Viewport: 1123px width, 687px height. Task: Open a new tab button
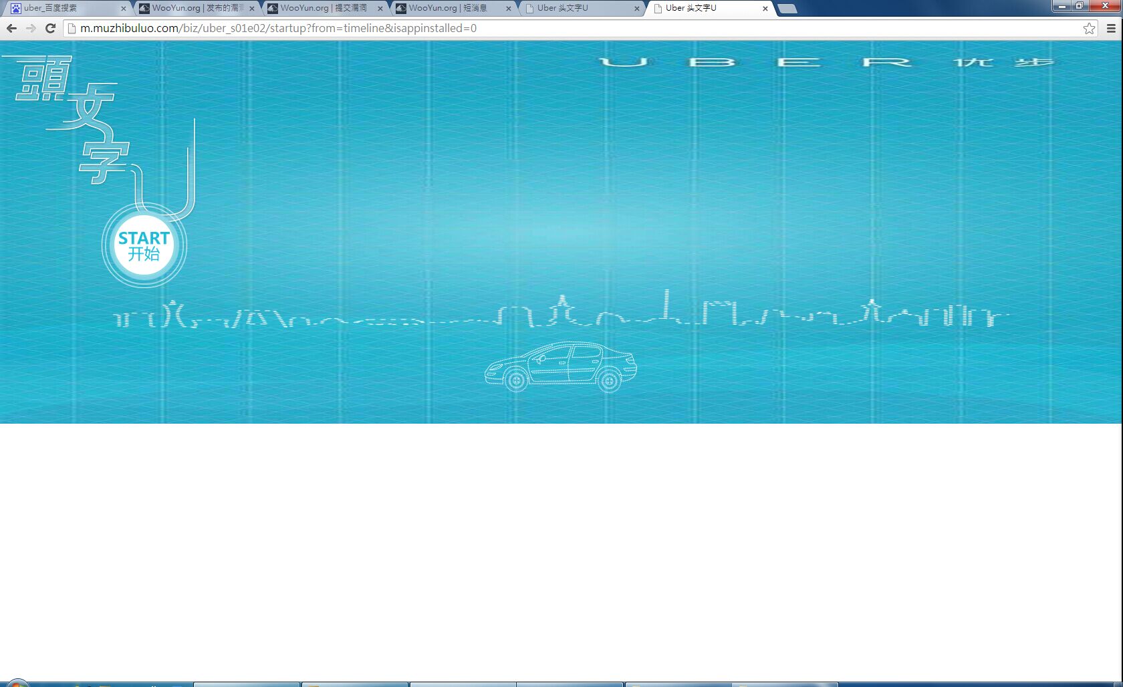point(787,9)
